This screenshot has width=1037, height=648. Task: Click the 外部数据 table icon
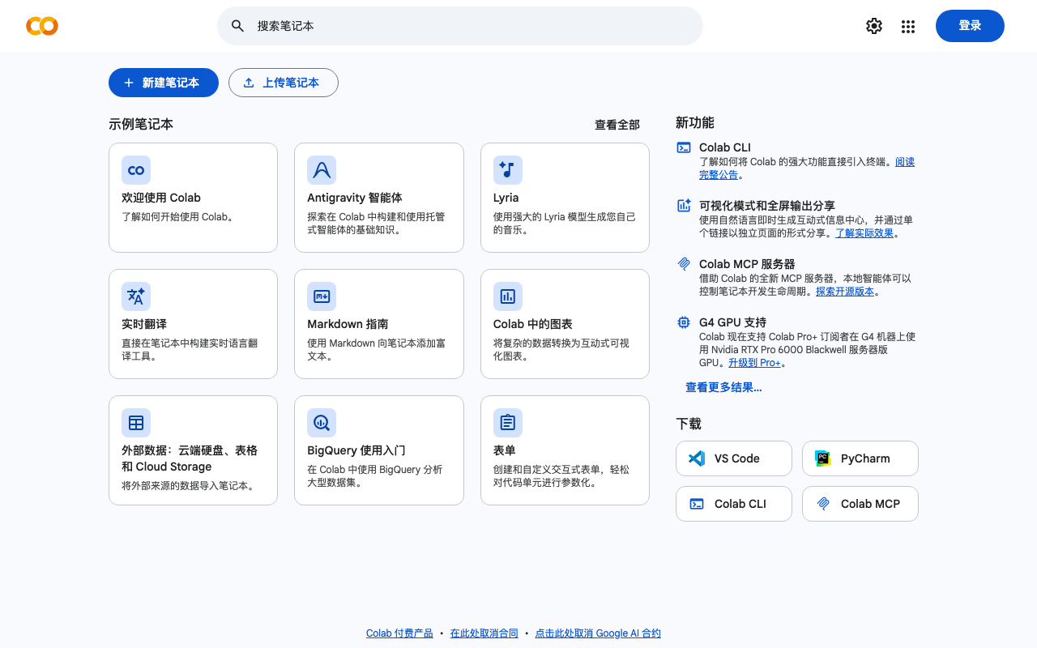[x=136, y=423]
